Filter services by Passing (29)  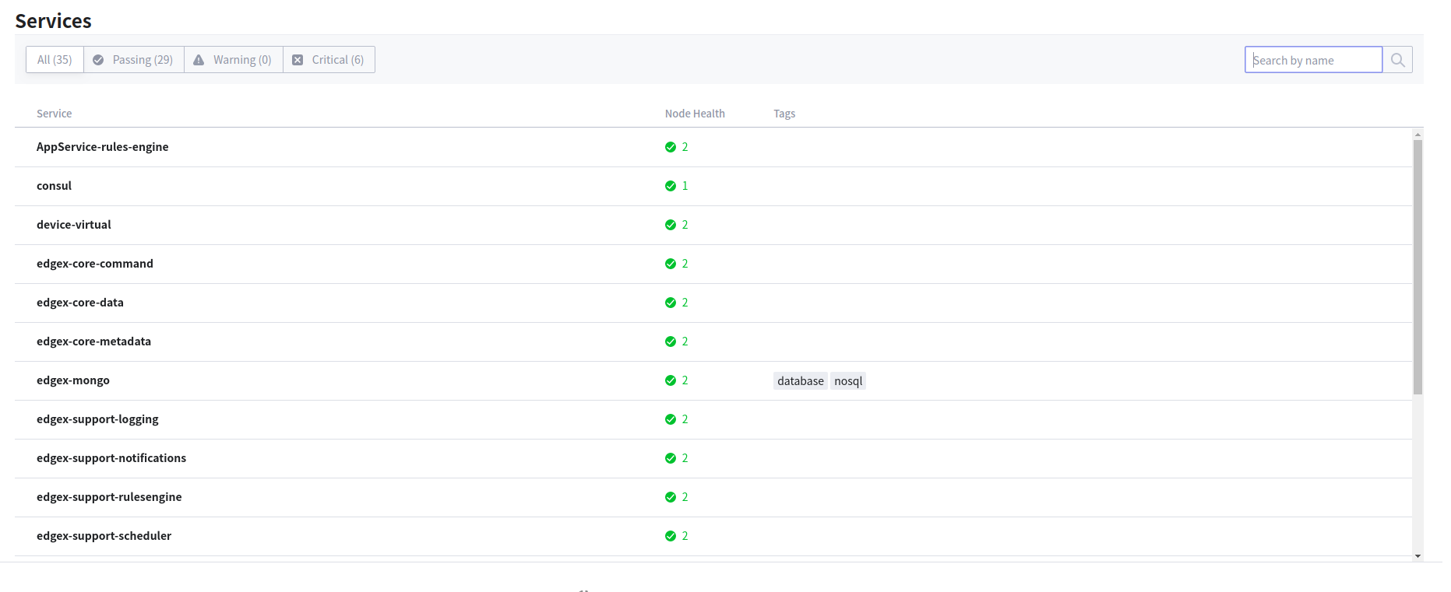133,60
